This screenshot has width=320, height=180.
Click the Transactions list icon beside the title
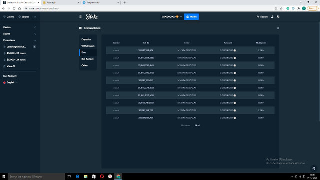(x=80, y=28)
